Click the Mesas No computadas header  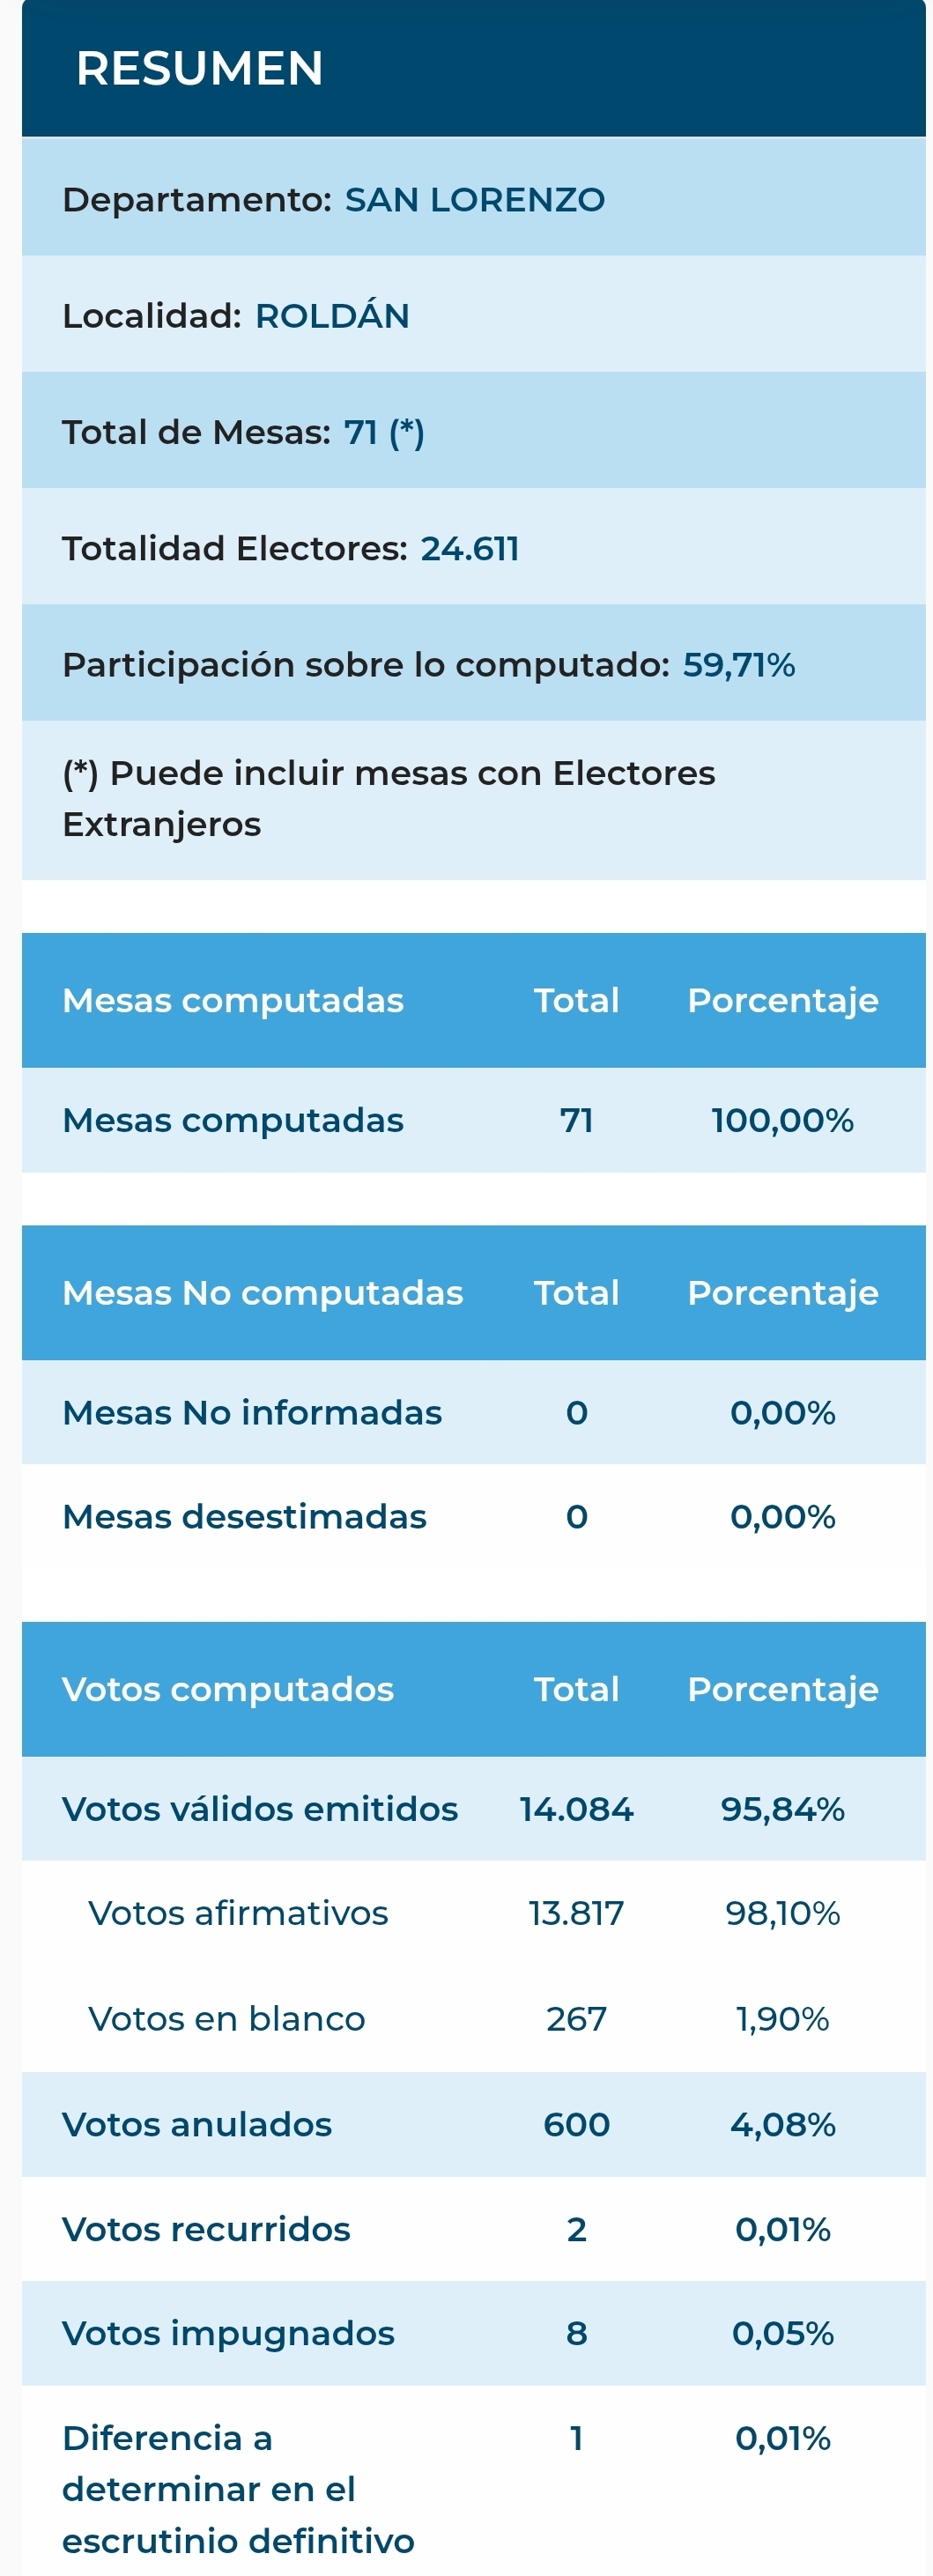(263, 1292)
